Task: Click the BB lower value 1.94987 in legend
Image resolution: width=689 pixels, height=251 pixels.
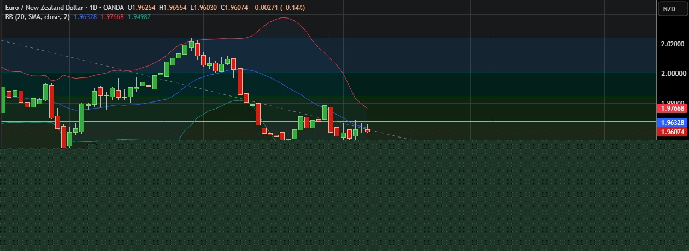Action: 139,17
